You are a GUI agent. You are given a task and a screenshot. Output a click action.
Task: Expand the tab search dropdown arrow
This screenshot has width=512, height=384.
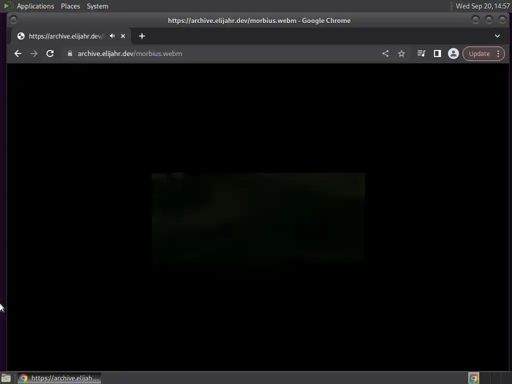point(497,36)
